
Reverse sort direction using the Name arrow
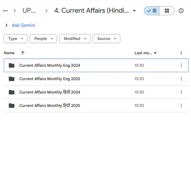click(23, 53)
